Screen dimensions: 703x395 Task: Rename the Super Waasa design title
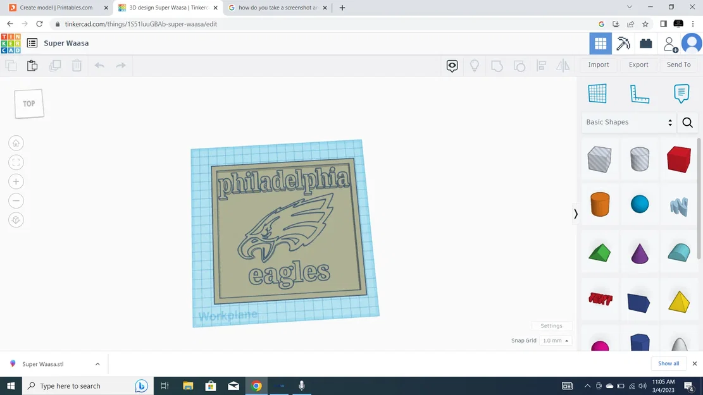pyautogui.click(x=66, y=44)
